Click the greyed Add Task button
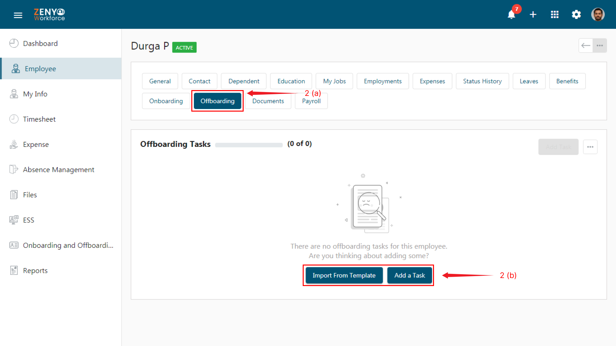Screen dimensions: 616x346 pyautogui.click(x=558, y=147)
